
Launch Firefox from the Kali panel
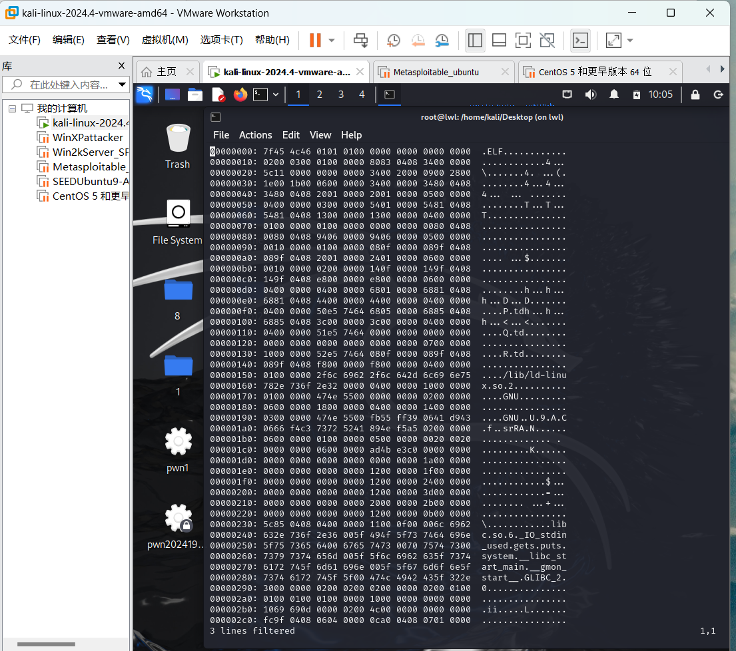(x=240, y=95)
